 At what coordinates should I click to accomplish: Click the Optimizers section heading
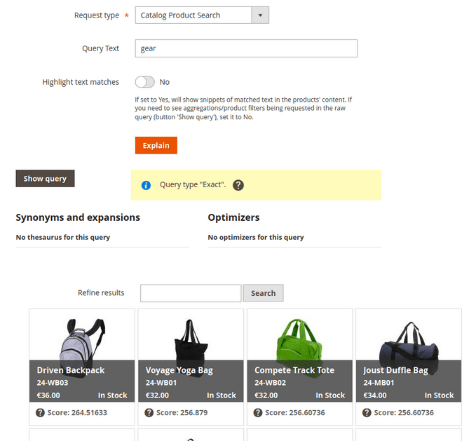pos(233,217)
